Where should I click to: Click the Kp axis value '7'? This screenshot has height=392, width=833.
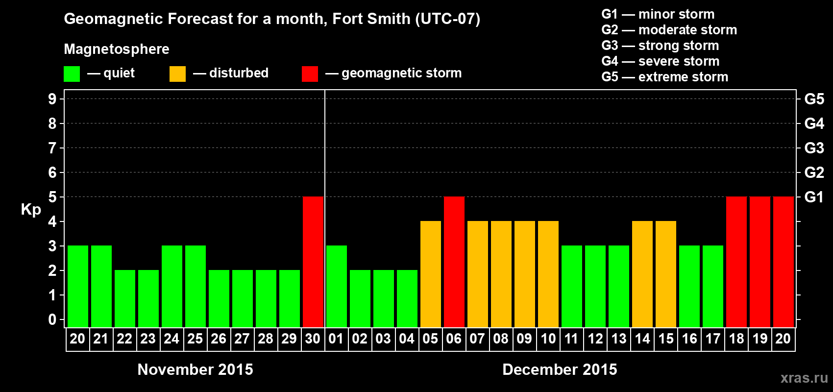pos(52,148)
